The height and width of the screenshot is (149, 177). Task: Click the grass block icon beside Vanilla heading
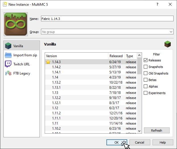point(168,44)
